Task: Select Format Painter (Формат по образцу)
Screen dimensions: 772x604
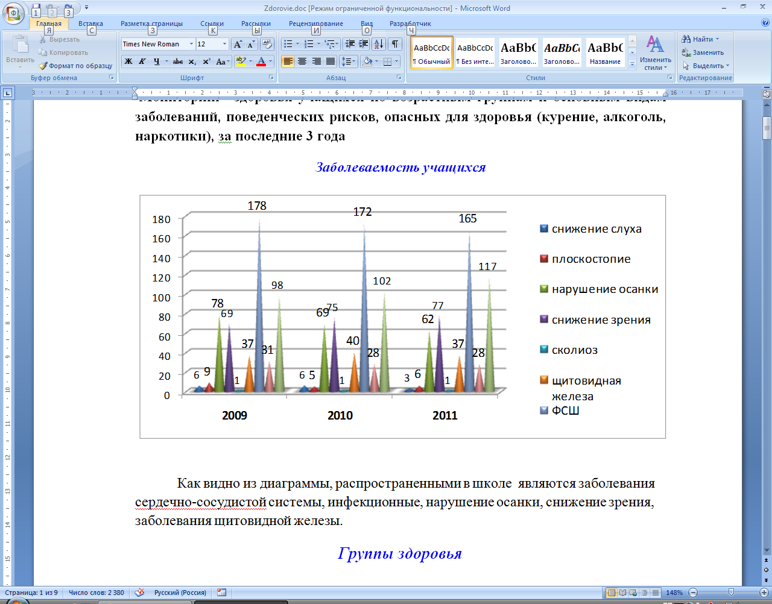Action: coord(76,66)
